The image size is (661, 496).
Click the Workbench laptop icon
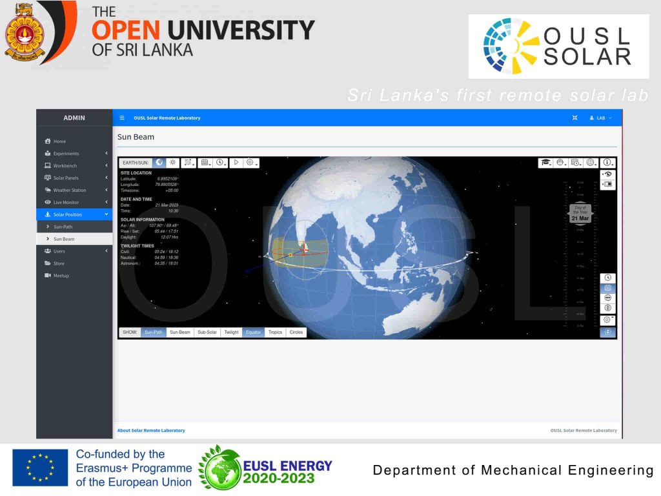click(x=48, y=165)
